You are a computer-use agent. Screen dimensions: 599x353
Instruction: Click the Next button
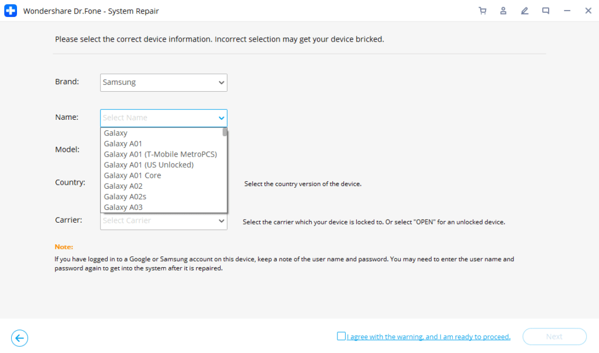tap(554, 337)
